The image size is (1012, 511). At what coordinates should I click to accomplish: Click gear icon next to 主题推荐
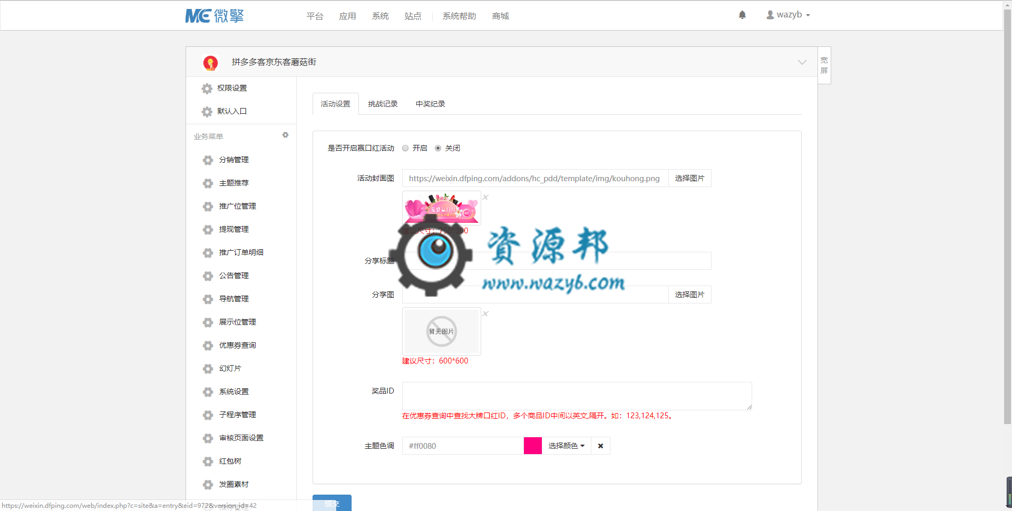[x=208, y=183]
